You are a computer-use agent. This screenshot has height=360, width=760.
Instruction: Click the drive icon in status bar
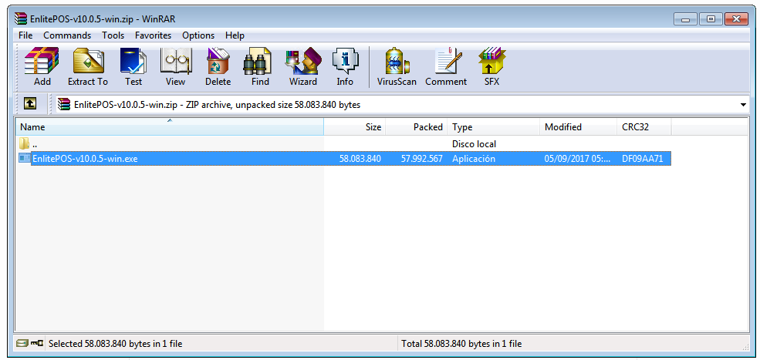pyautogui.click(x=22, y=344)
